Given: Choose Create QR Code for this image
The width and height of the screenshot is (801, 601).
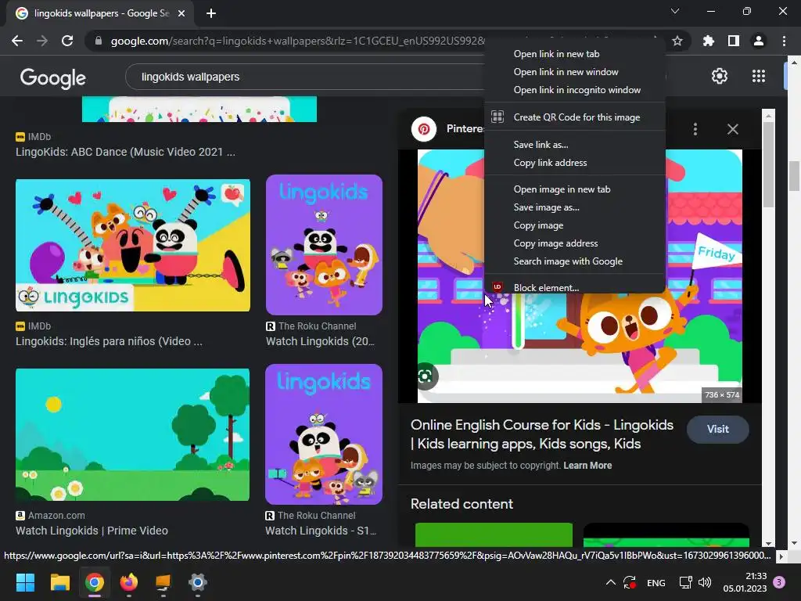Looking at the screenshot, I should pyautogui.click(x=575, y=117).
